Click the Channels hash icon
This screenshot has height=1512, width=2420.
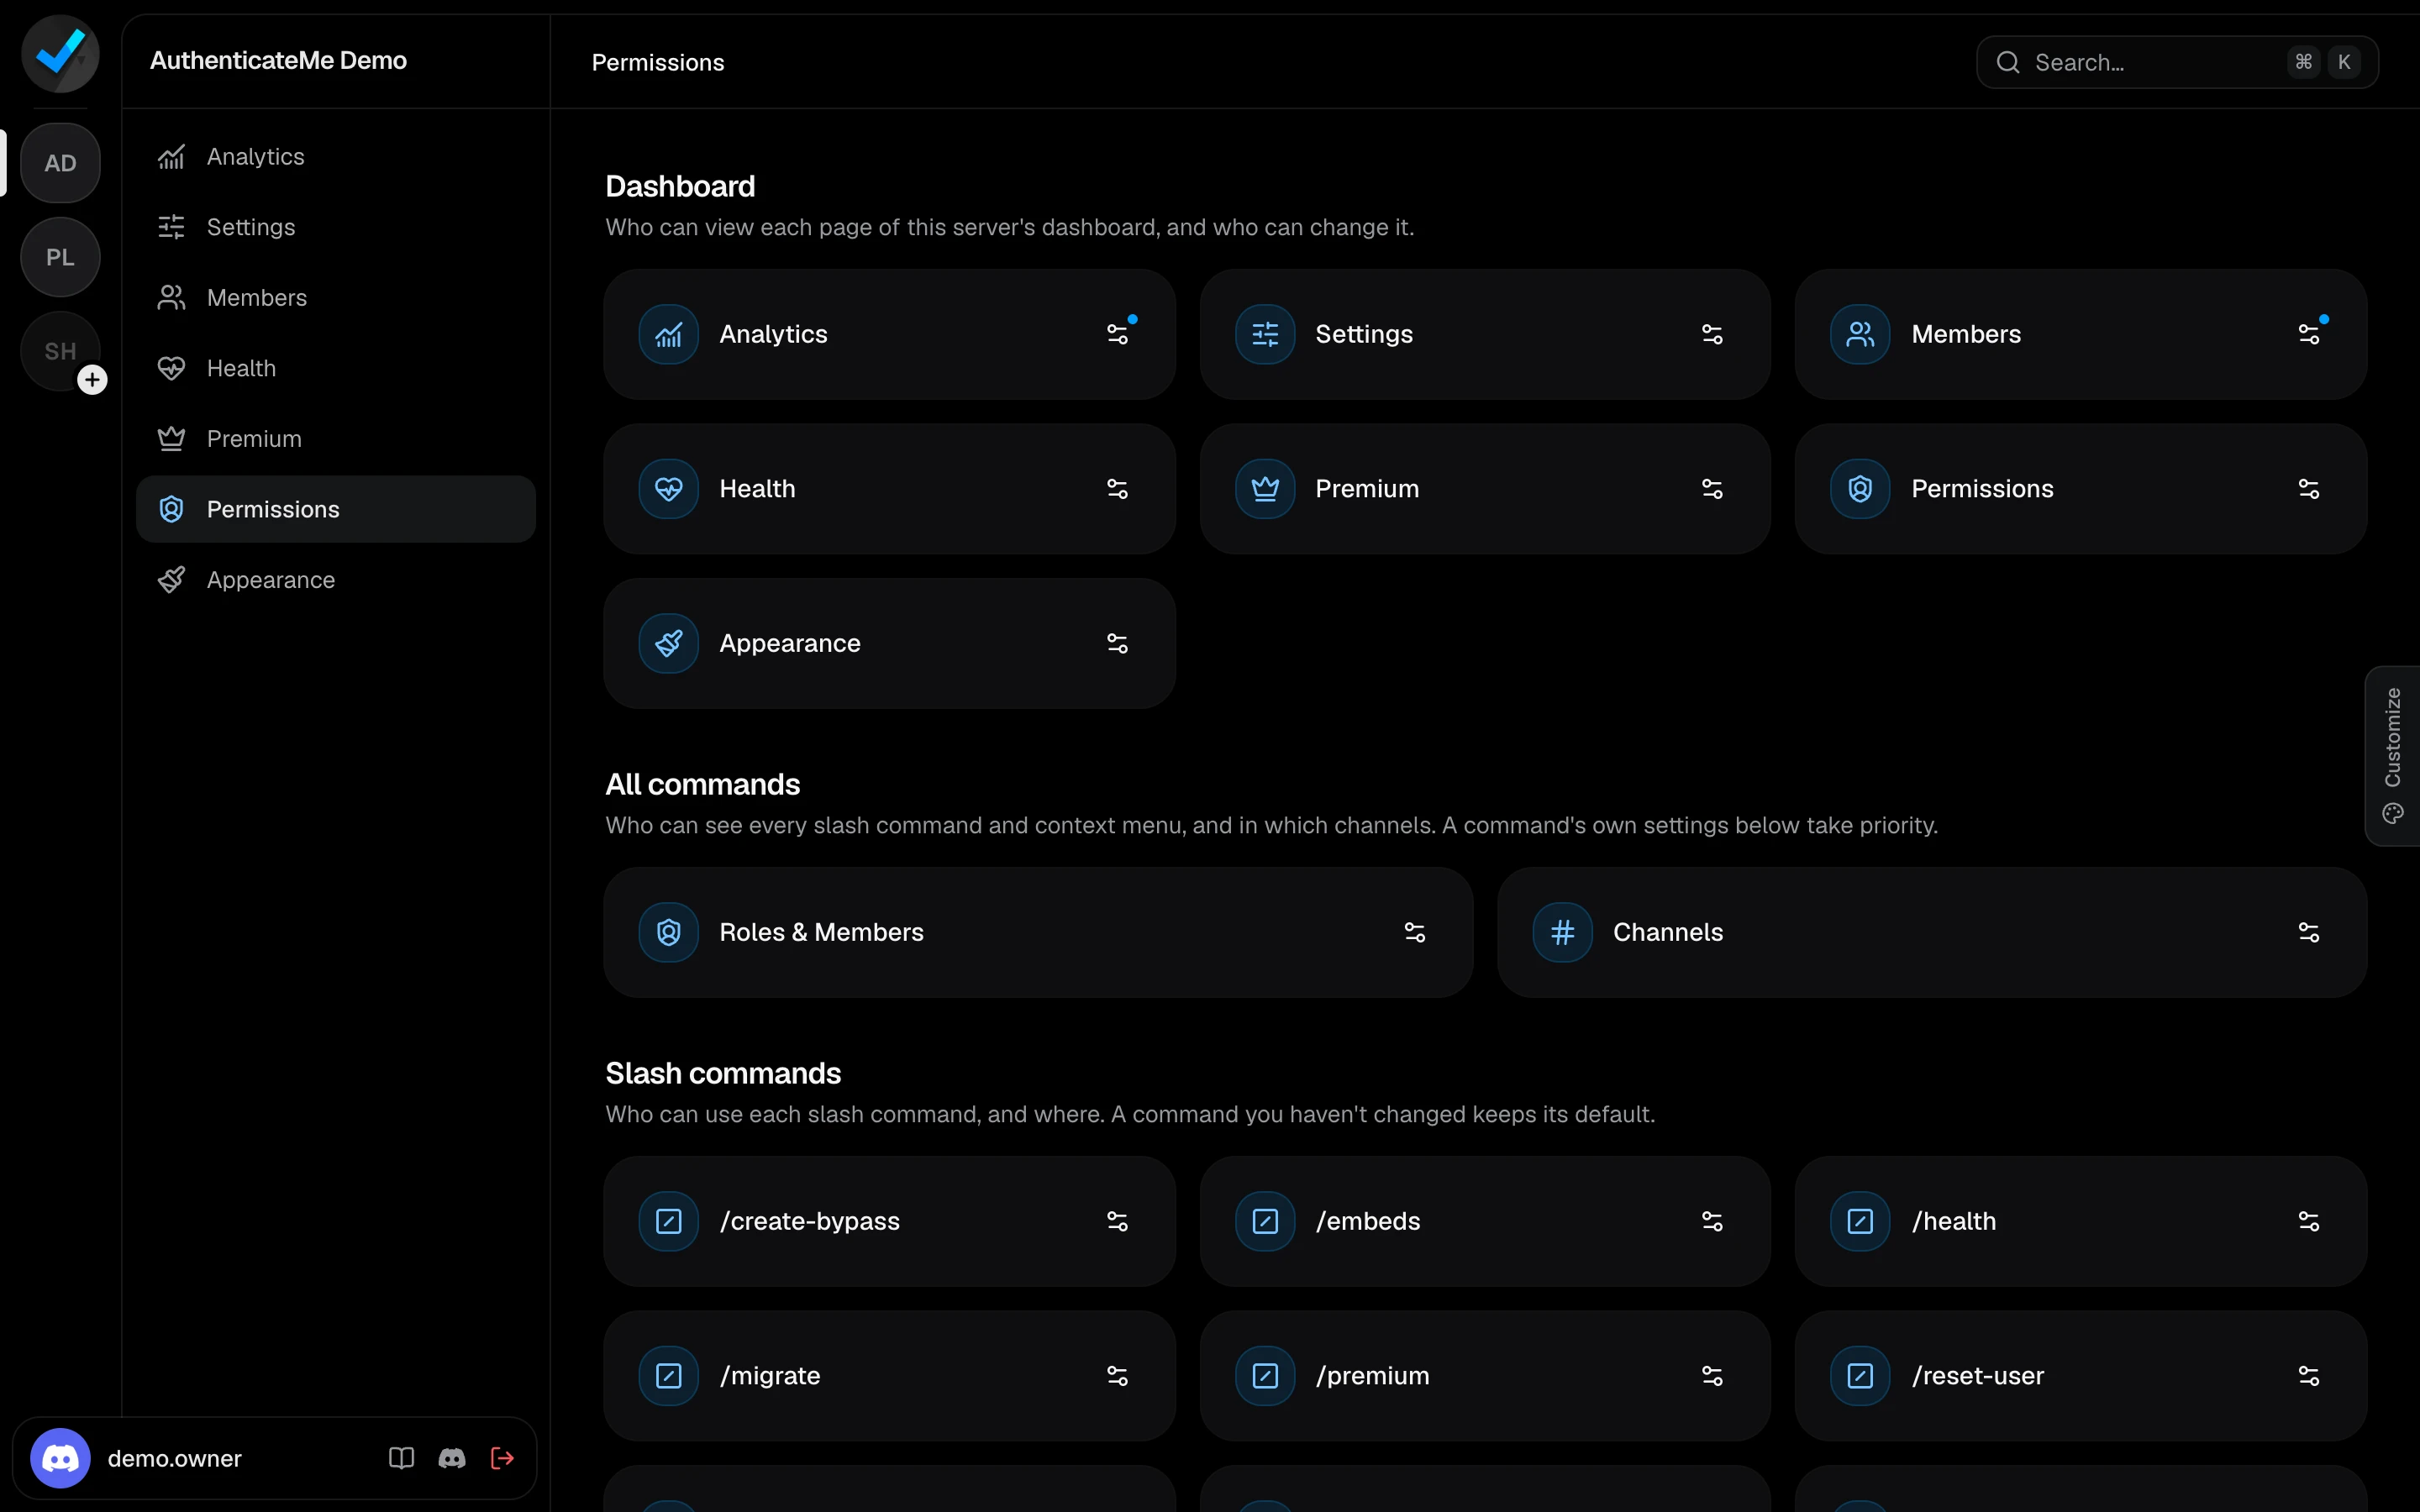point(1562,932)
